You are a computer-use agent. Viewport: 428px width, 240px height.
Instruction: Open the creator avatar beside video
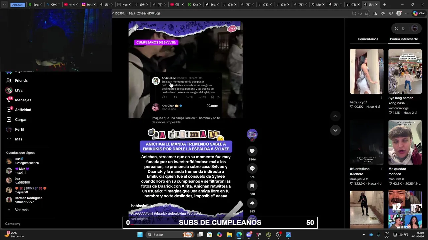[x=252, y=134]
